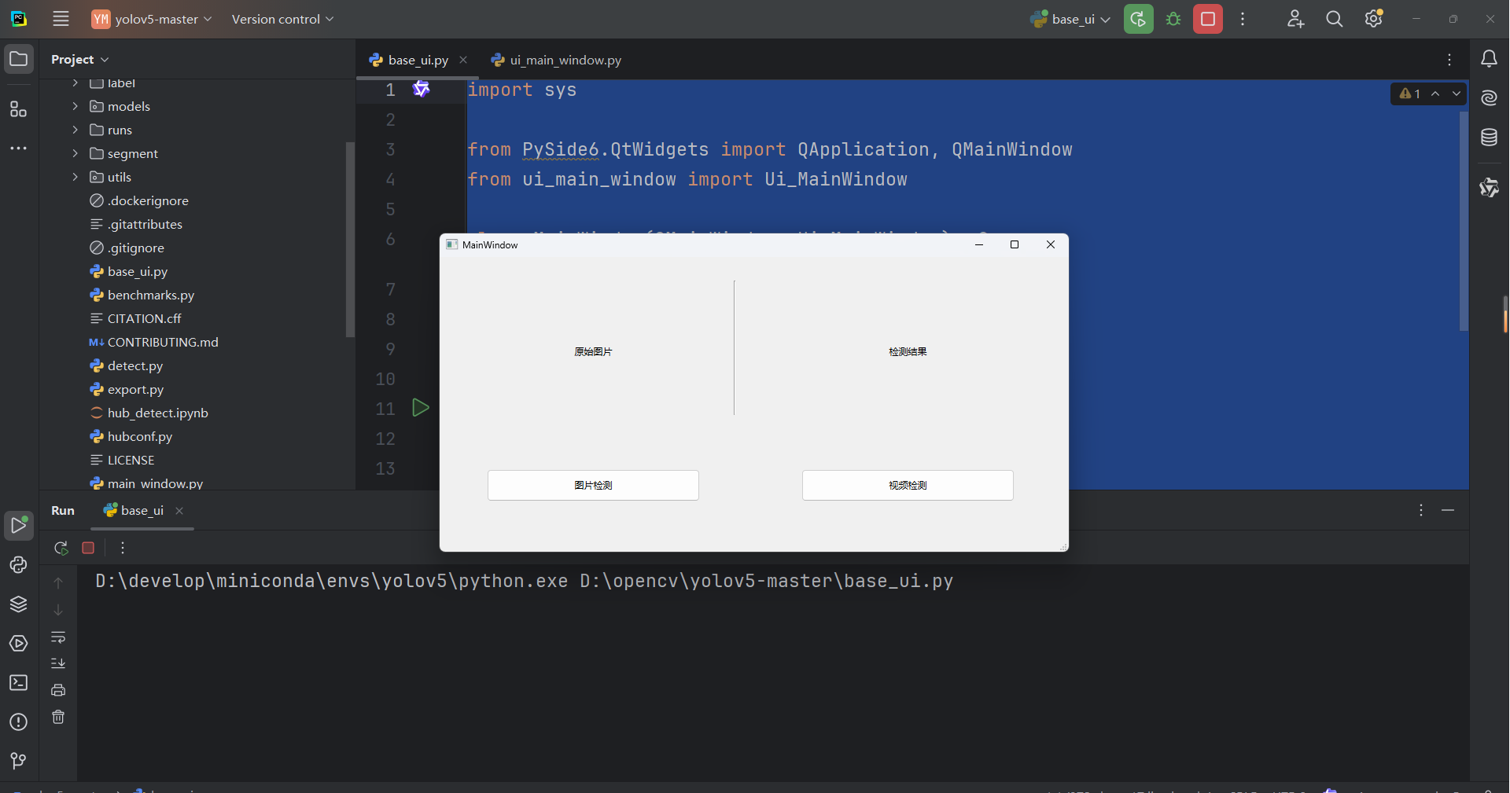
Task: Stop the running script with red stop icon
Action: click(1207, 18)
